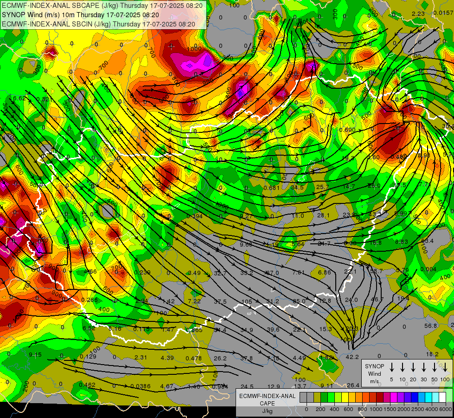Click the 50 m/s wind arrow in legend
This screenshot has height=418, width=454.
(435, 367)
